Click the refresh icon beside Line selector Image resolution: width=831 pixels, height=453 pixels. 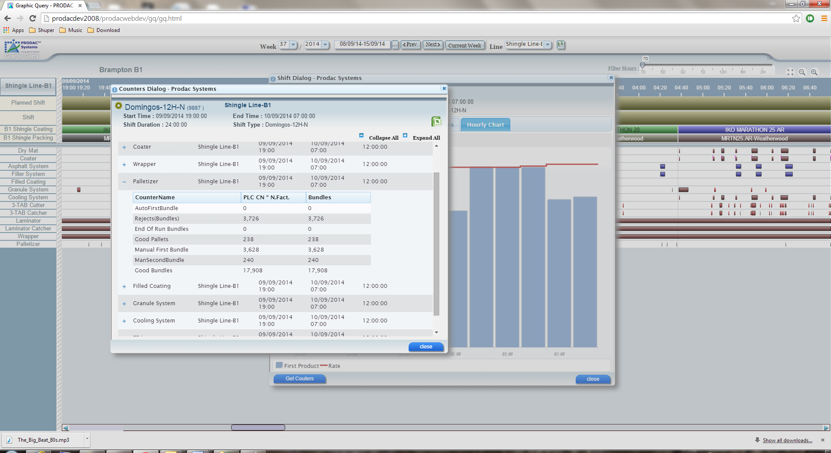pyautogui.click(x=561, y=45)
